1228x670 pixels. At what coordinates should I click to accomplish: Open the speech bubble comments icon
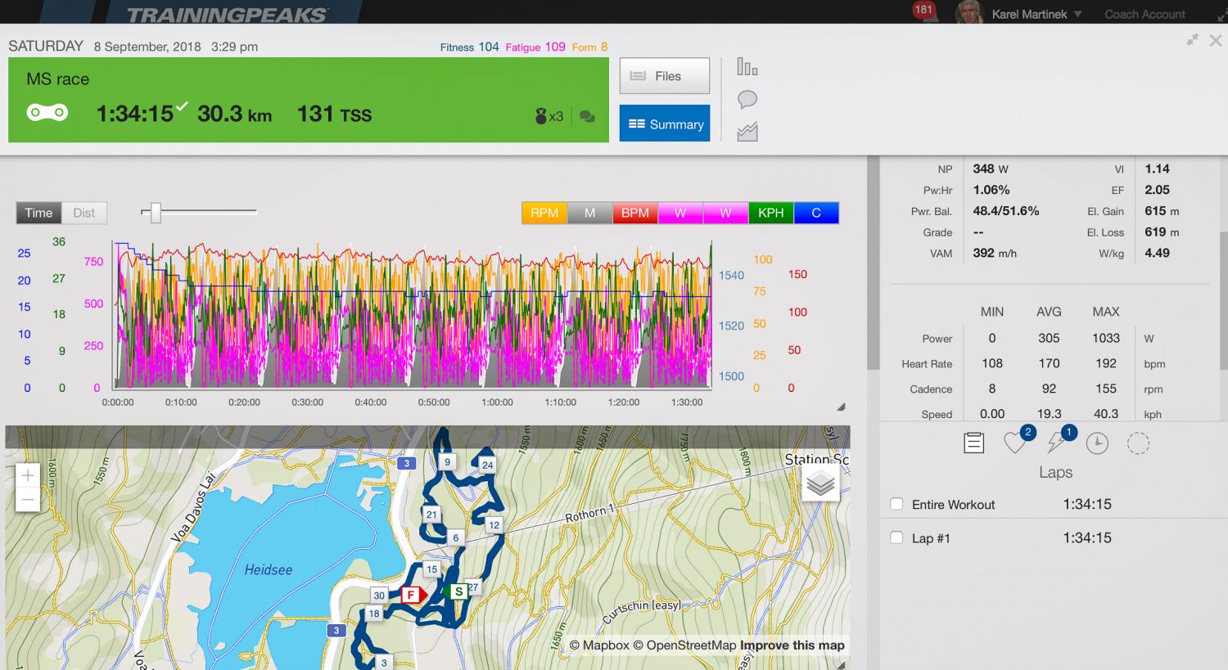747,100
